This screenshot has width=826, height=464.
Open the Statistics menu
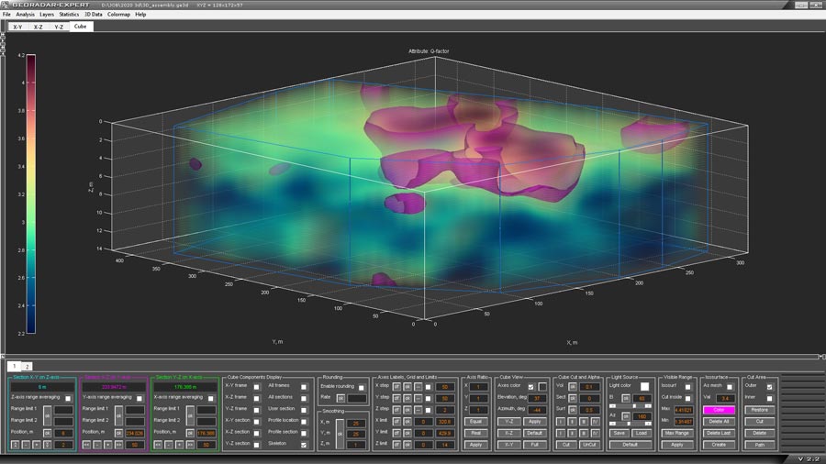point(69,15)
